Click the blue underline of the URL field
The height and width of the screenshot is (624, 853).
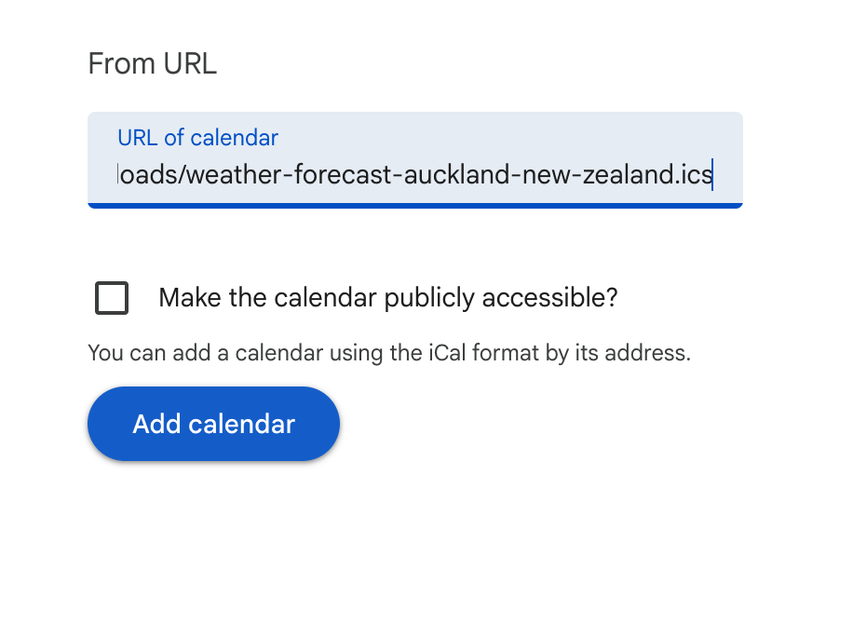point(414,205)
